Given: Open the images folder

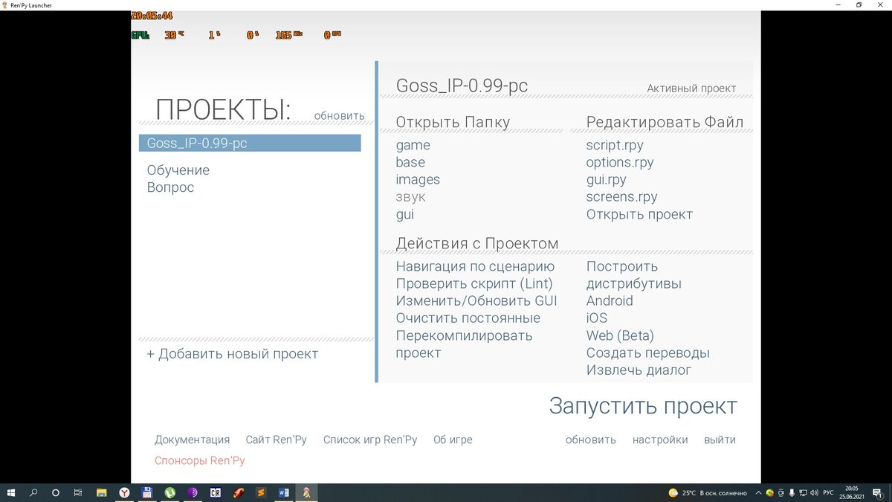Looking at the screenshot, I should 418,179.
